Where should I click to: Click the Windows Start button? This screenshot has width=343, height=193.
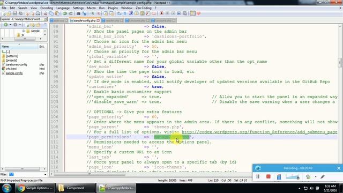point(6,188)
